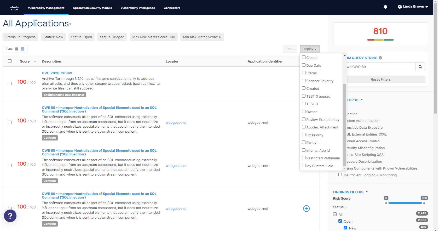Screen dimensions: 439x231
Task: Open the round help question button
Action: [10, 216]
